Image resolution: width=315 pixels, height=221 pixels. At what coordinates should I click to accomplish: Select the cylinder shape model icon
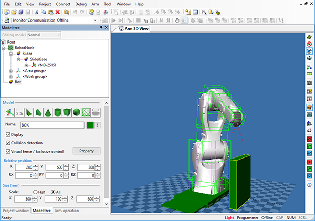click(x=57, y=112)
